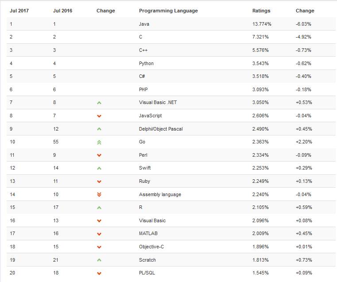Image resolution: width=337 pixels, height=282 pixels.
Task: Click the green up arrow beside Visual Basic .NET
Action: coord(99,103)
